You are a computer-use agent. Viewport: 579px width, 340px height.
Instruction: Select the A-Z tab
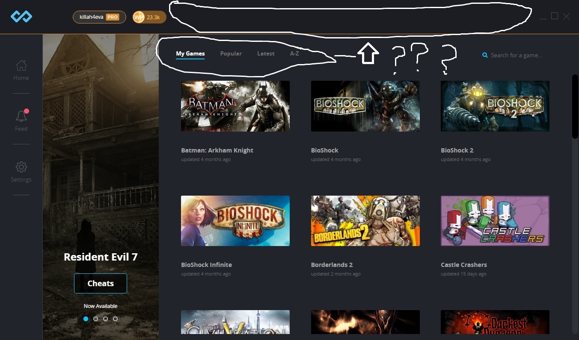click(294, 54)
